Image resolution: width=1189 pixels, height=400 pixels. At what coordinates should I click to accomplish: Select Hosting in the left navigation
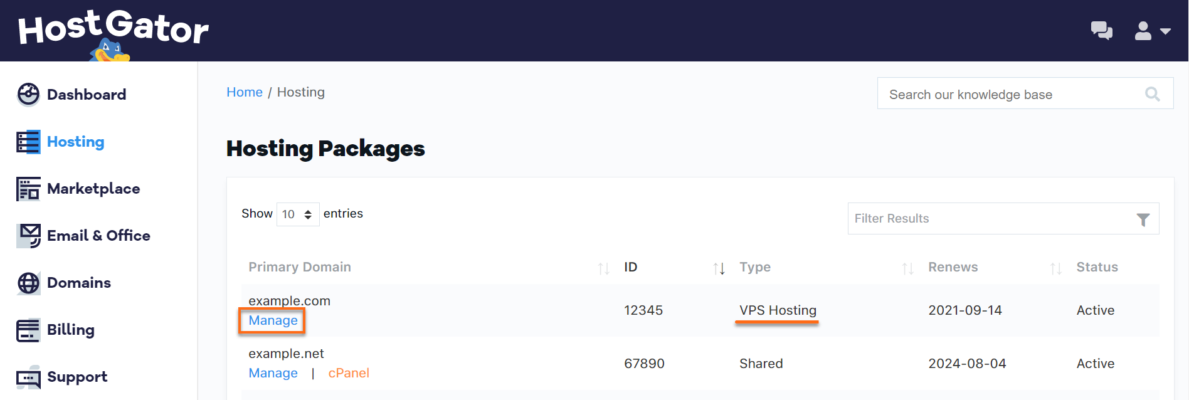(75, 142)
